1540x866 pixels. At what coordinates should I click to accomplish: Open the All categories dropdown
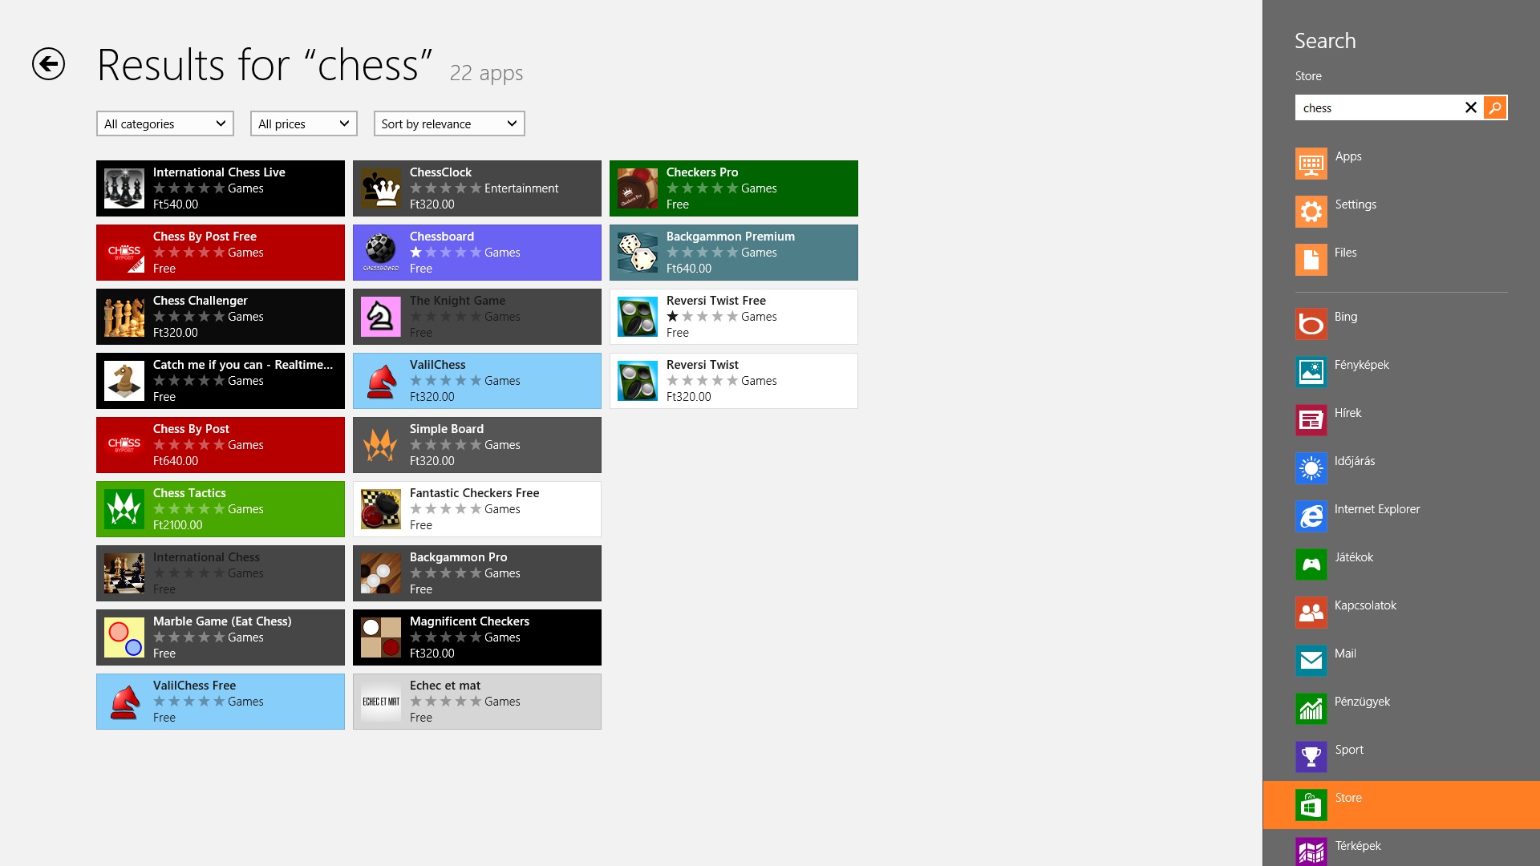tap(165, 123)
